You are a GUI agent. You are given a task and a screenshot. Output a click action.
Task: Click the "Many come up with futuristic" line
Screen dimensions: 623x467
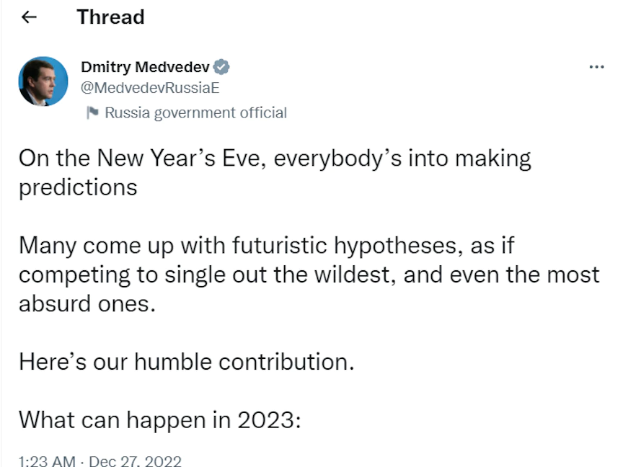(x=266, y=246)
